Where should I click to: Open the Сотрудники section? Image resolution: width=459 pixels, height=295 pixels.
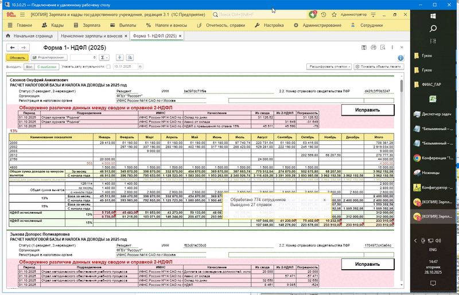(367, 25)
